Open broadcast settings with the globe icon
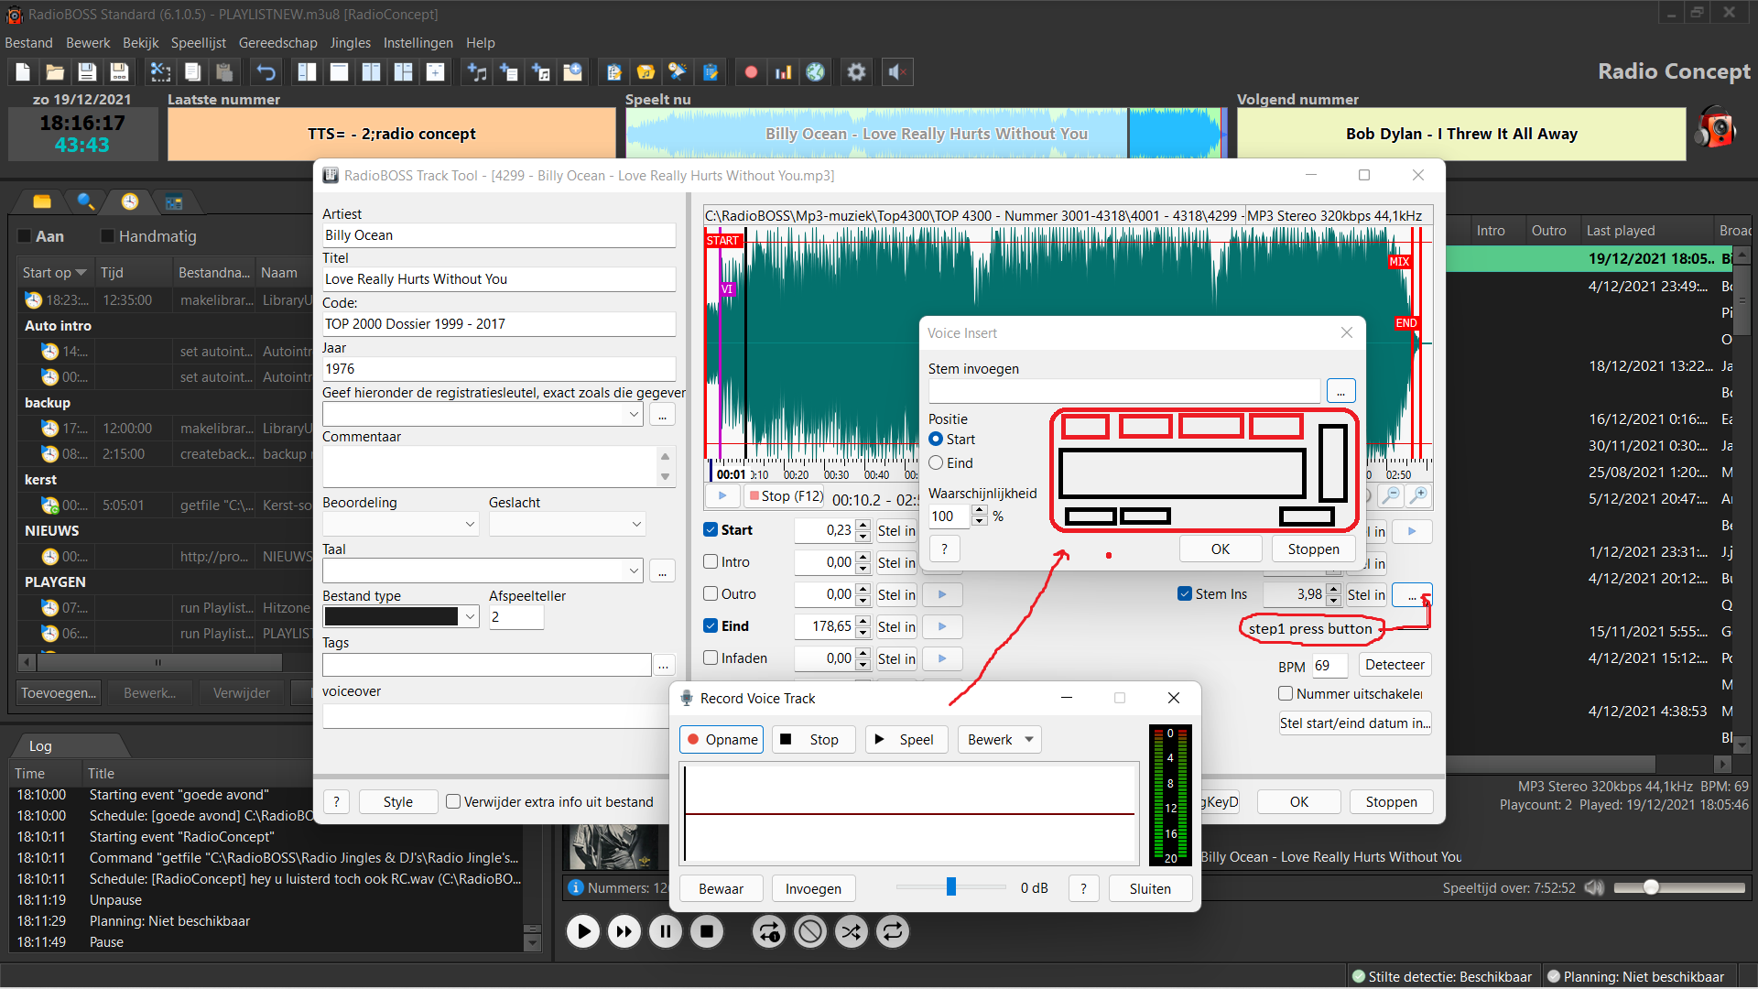This screenshot has height=989, width=1758. (815, 72)
